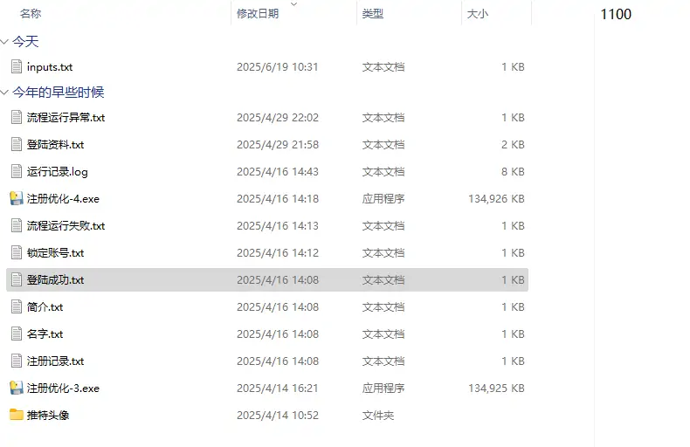Select the file name 注册优化-3.exe
The width and height of the screenshot is (690, 447).
pos(63,388)
